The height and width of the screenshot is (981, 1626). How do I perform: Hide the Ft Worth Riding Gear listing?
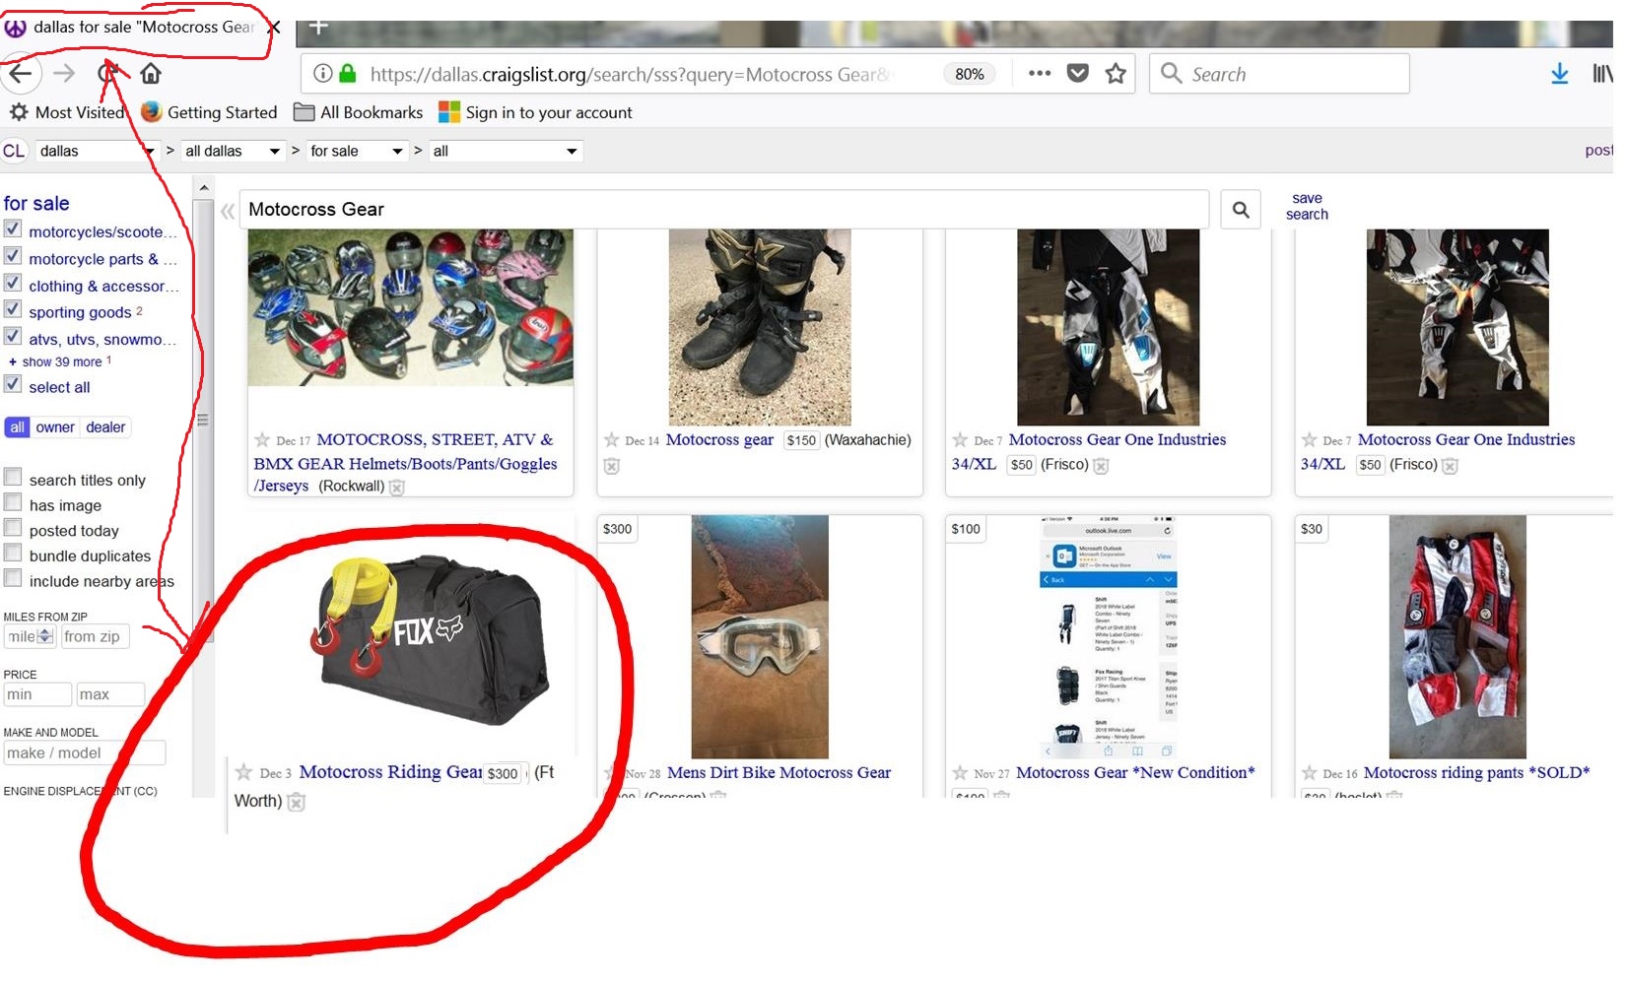[296, 802]
